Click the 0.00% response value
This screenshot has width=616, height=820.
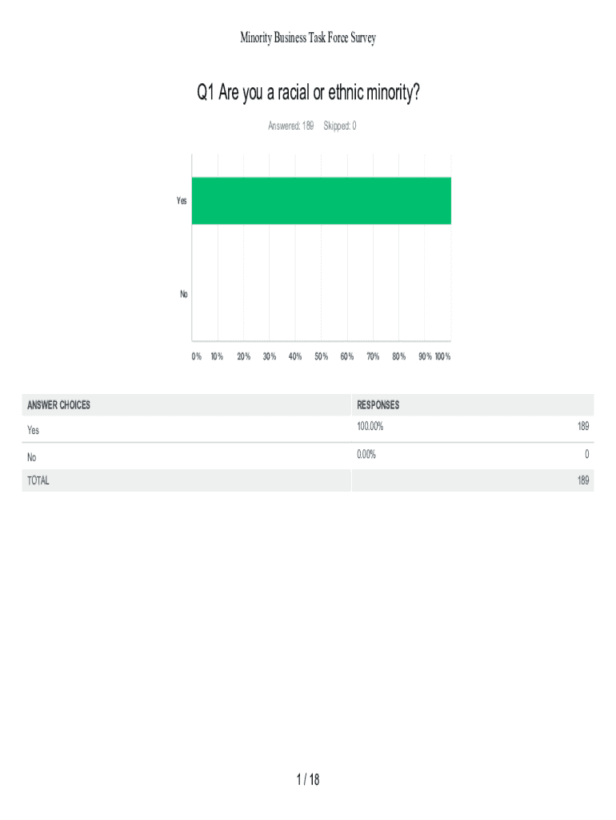366,454
